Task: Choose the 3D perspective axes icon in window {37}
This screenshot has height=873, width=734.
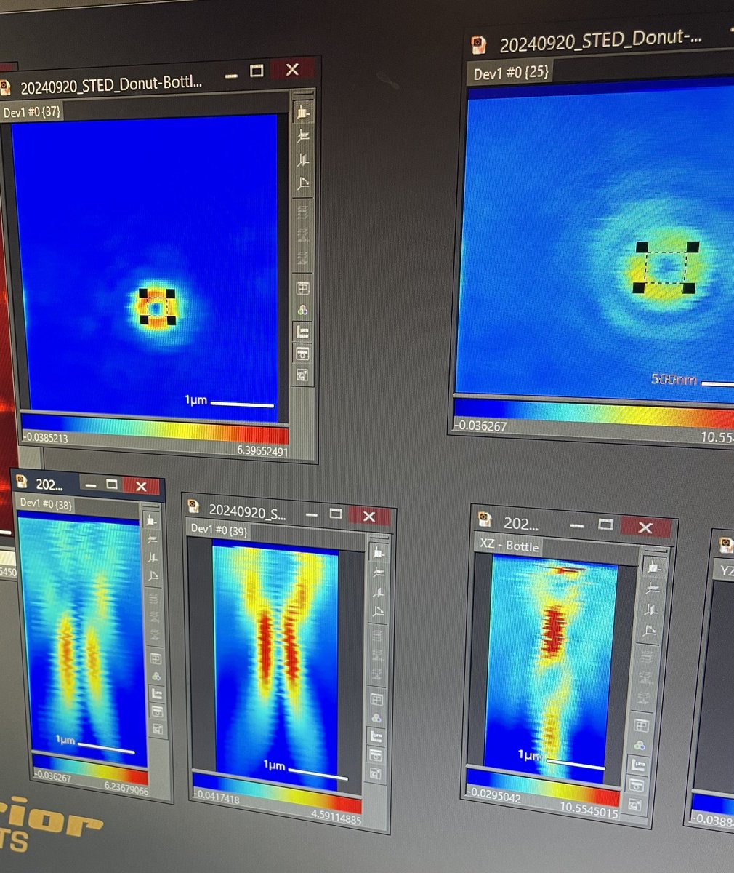Action: click(x=303, y=184)
